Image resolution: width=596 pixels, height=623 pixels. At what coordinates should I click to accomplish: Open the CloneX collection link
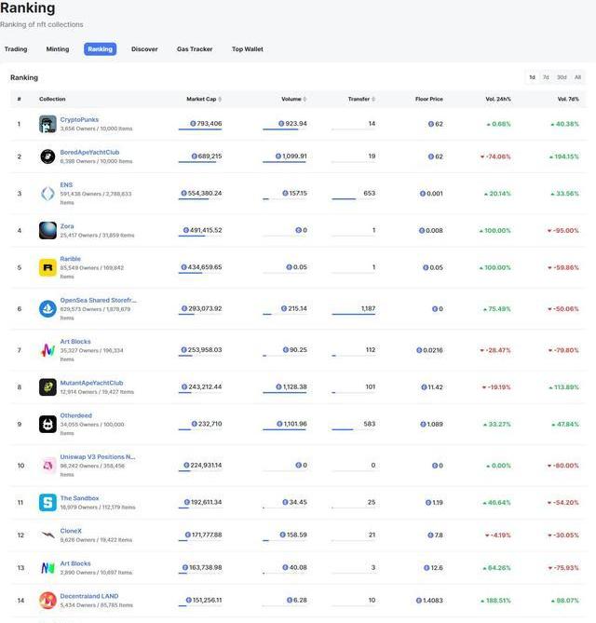pos(71,531)
